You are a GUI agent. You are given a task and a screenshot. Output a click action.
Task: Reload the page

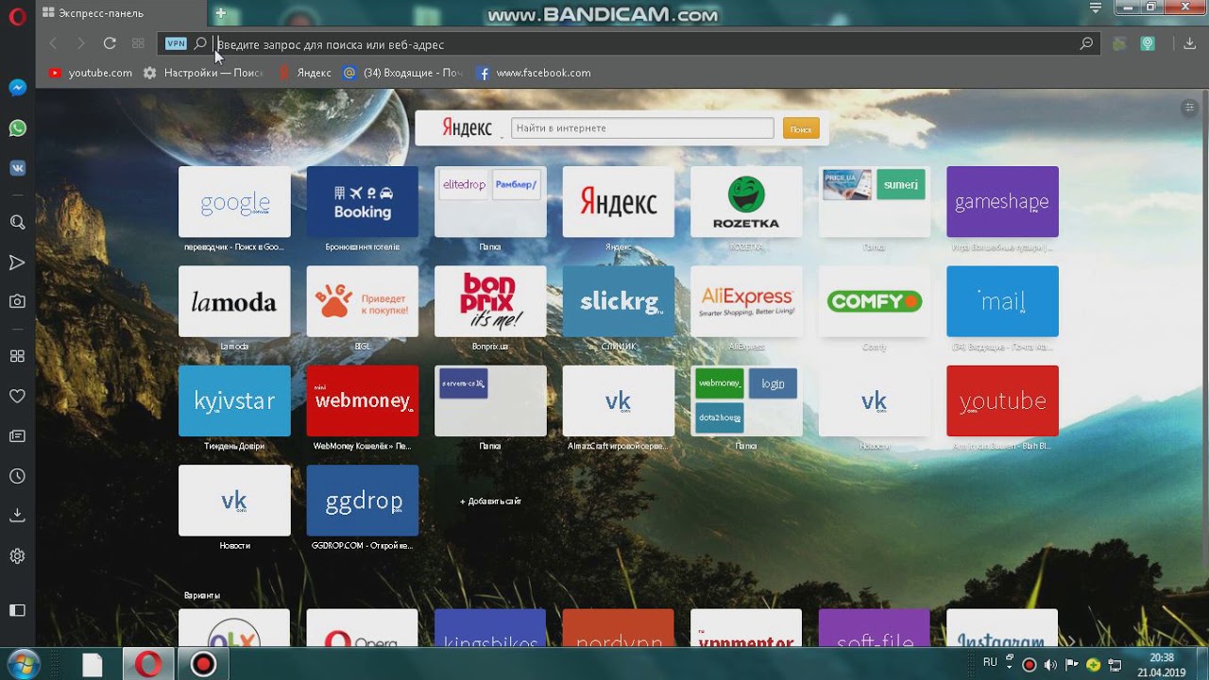click(110, 43)
